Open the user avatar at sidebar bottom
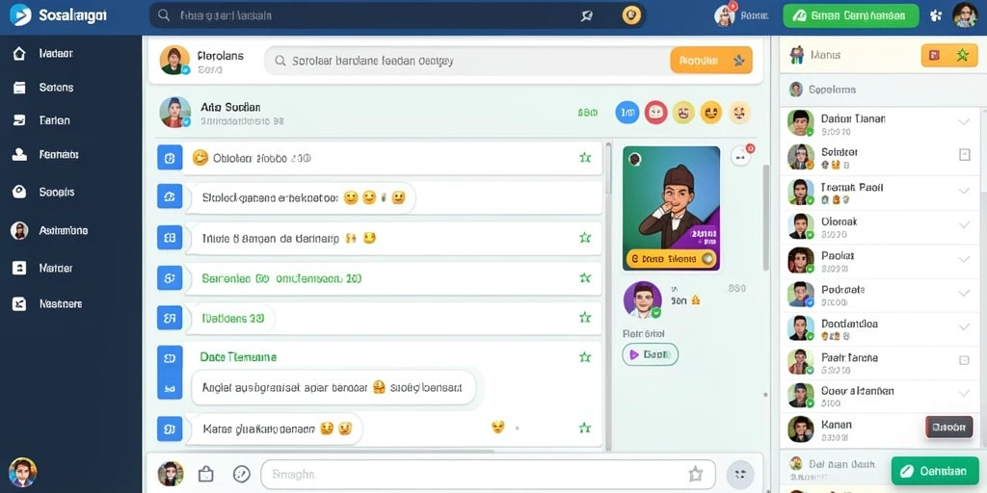 (x=23, y=472)
